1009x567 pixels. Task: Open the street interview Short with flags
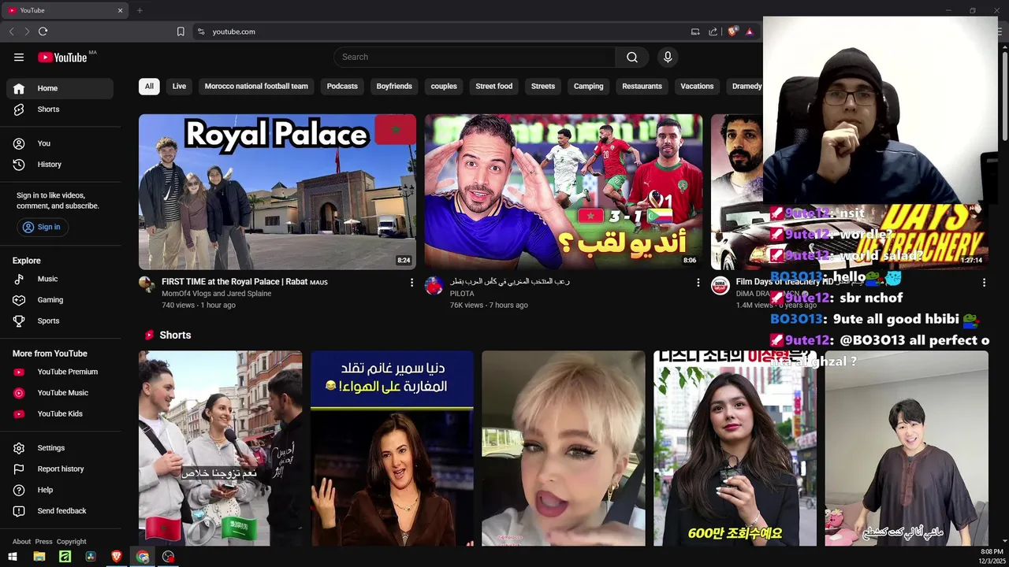(221, 448)
